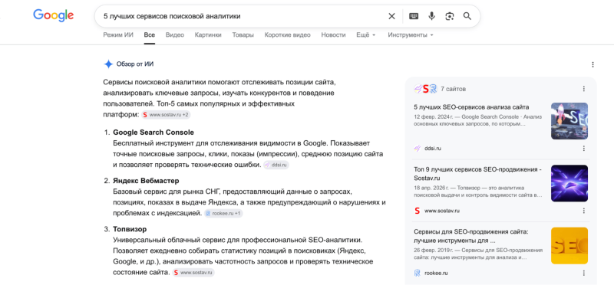Screen dimensions: 614x285
Task: Open ddsi.ru source chip under Google Search Console
Action: point(276,165)
